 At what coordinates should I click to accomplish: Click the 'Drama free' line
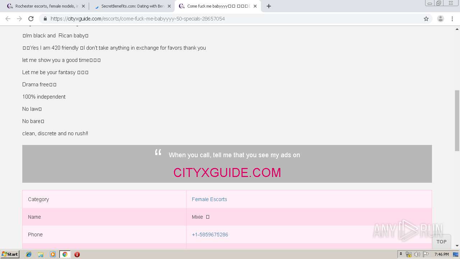click(x=39, y=85)
